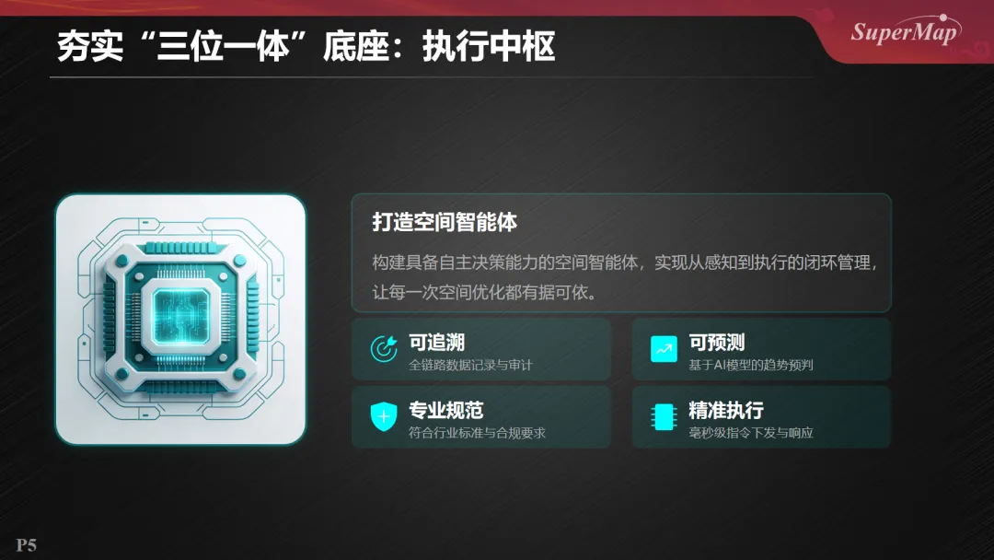Screen dimensions: 994x560
Task: Click the 精准执行 chip icon
Action: click(664, 416)
